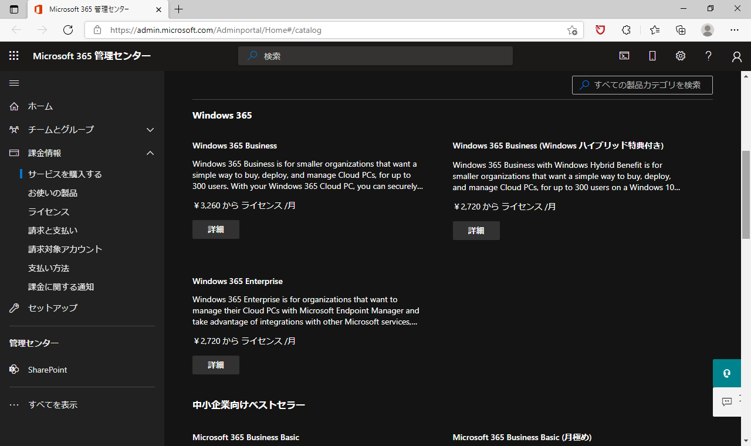Image resolution: width=751 pixels, height=446 pixels.
Task: Open the browser profile avatar
Action: click(x=708, y=30)
